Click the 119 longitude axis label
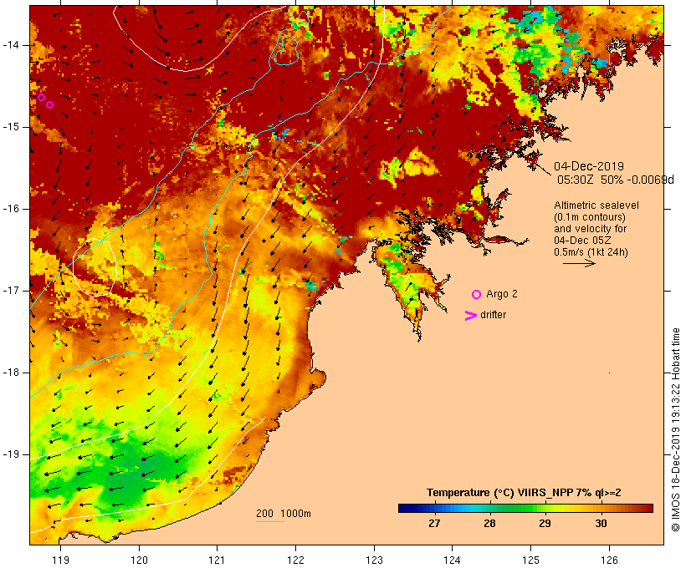The height and width of the screenshot is (568, 686). click(60, 560)
